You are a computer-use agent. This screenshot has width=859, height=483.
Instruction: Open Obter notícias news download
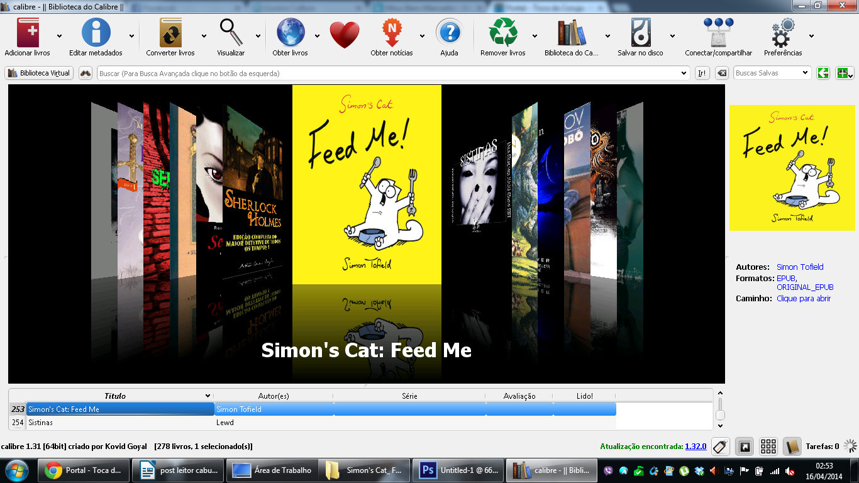pos(392,33)
